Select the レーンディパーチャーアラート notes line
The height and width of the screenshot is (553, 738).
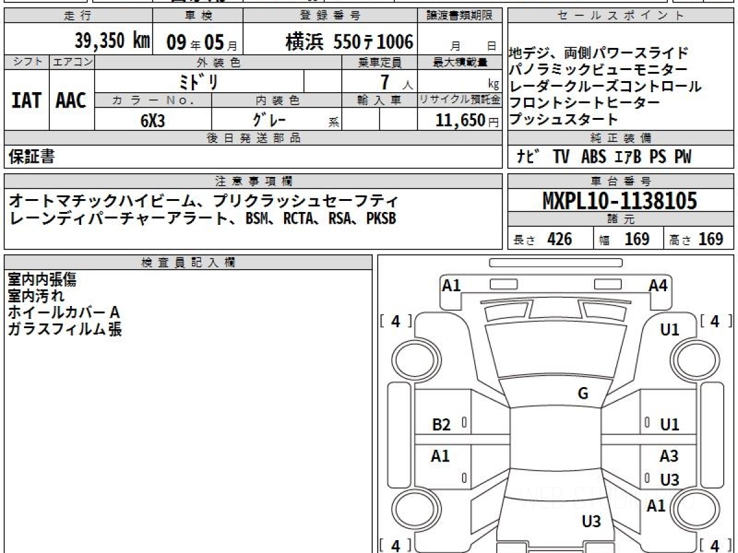pos(202,218)
